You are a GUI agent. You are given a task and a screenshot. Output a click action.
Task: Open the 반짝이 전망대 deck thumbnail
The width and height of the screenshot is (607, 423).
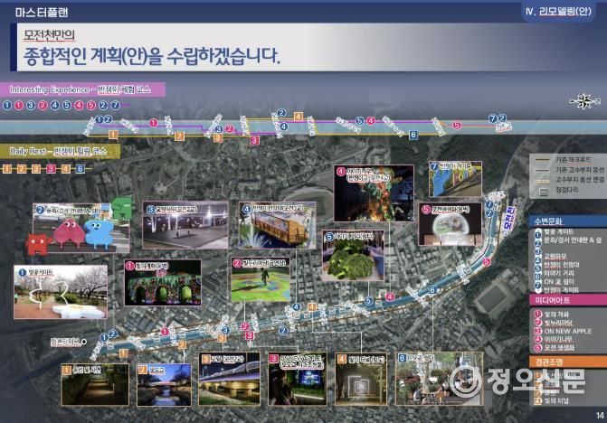pos(277,225)
